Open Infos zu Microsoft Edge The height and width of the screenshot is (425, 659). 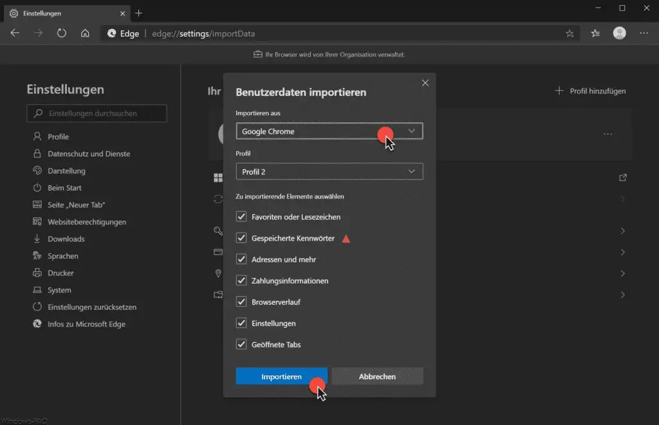pos(86,324)
